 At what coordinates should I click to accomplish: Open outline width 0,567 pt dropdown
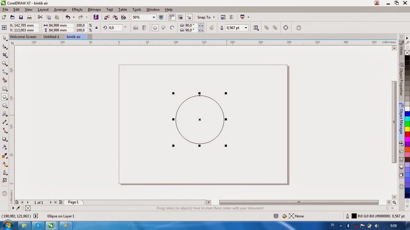246,28
